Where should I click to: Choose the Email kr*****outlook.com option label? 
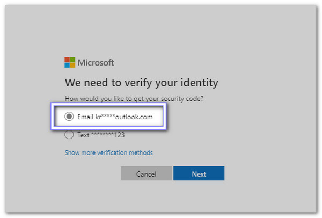coord(114,117)
